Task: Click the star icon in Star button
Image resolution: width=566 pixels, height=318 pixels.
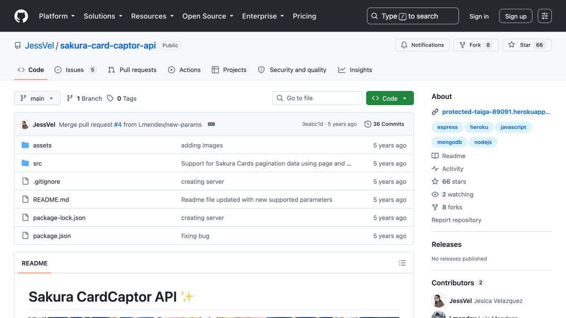Action: click(x=512, y=45)
